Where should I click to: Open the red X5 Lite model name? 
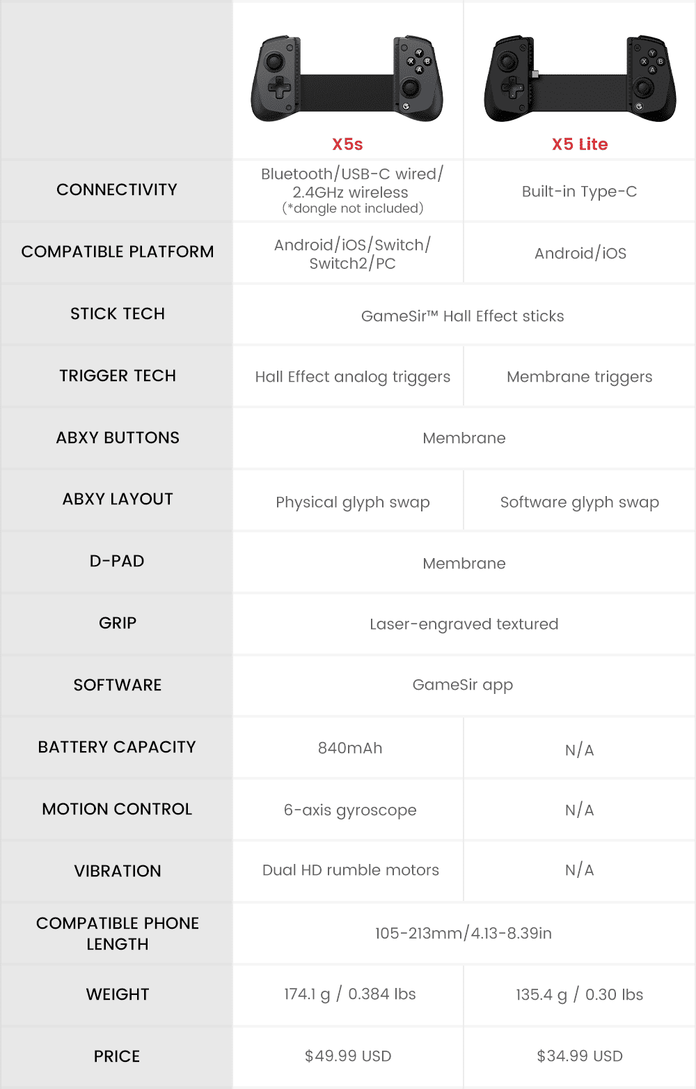coord(580,144)
